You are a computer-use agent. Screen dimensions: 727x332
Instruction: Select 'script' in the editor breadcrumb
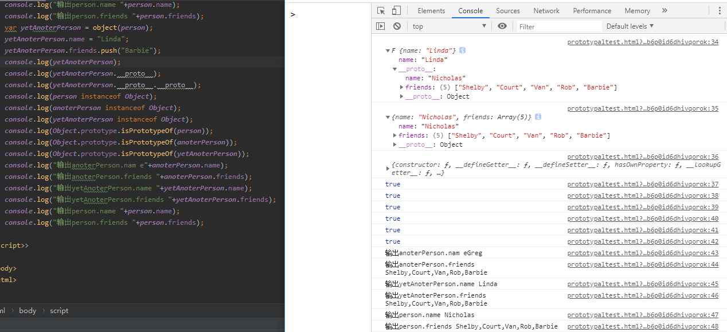(x=59, y=310)
